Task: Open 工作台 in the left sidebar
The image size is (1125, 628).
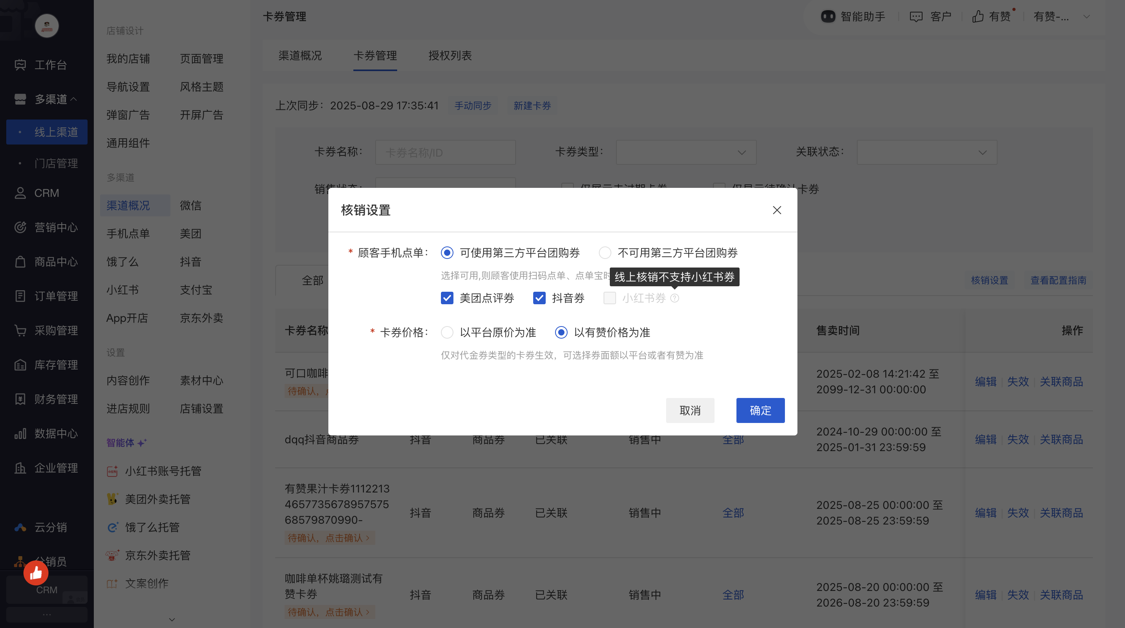Action: coord(50,65)
